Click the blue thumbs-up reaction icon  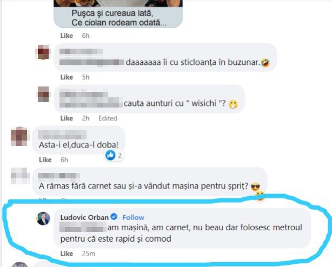point(110,155)
